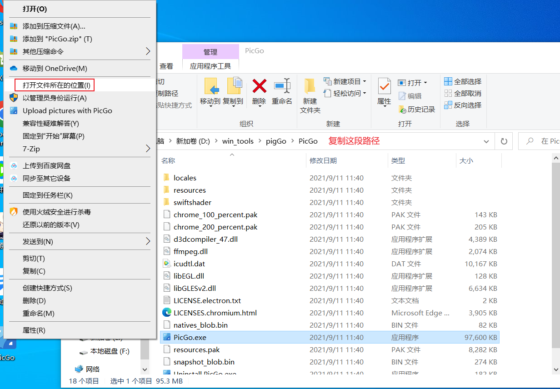This screenshot has width=560, height=389.
Task: Click the 属性 properties icon in ribbon
Action: point(385,85)
